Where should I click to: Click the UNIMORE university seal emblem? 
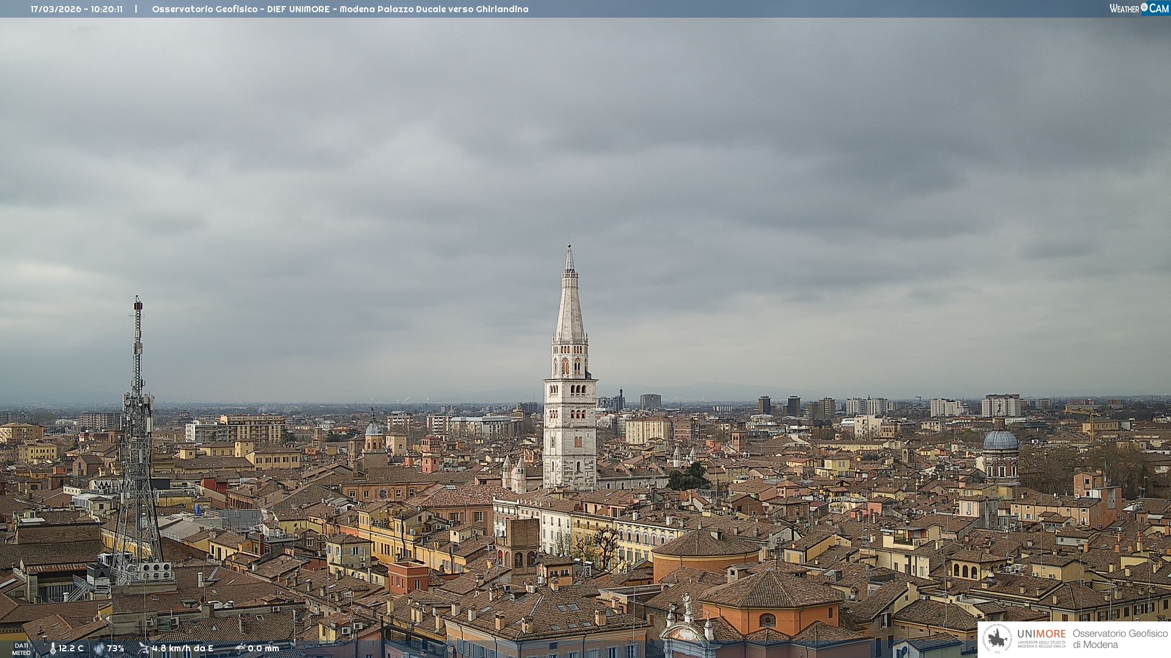[997, 639]
